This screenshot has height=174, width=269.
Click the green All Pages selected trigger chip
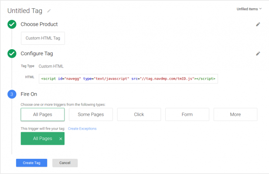43,138
